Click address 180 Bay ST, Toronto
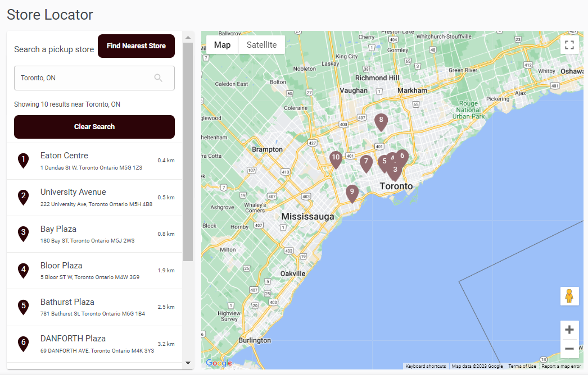 point(87,241)
